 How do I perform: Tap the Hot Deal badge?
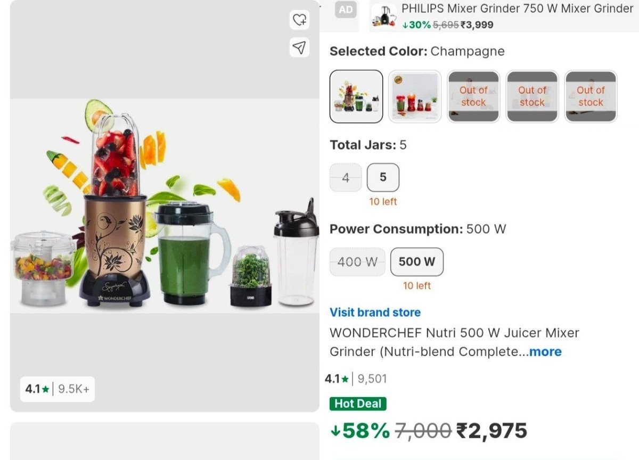(x=358, y=404)
